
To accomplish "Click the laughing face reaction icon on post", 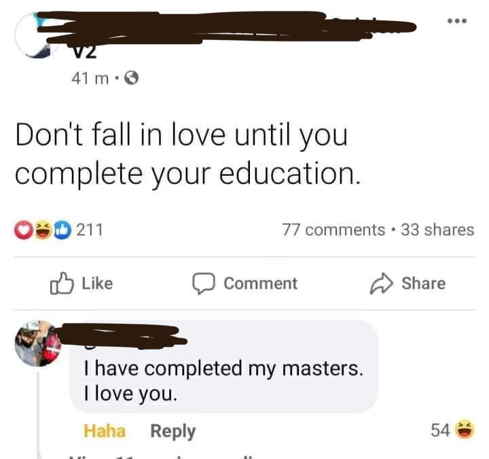I will click(x=43, y=230).
